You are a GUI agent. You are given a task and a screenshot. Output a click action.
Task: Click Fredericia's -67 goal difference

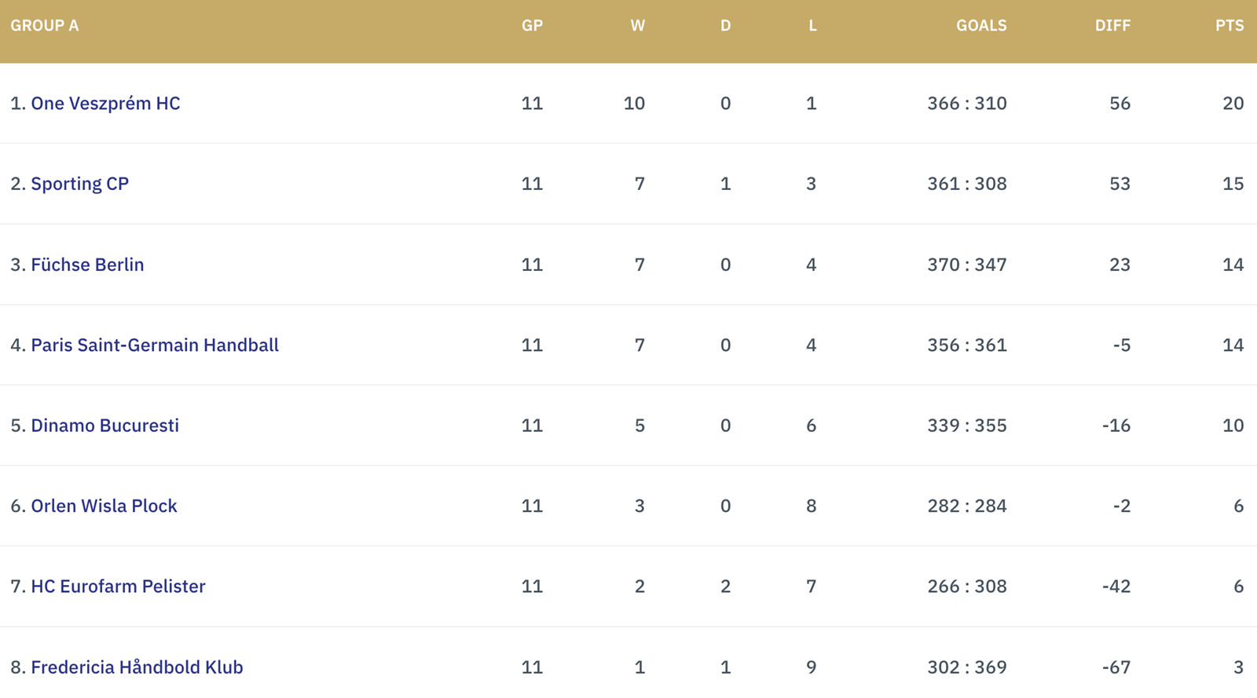[1116, 667]
